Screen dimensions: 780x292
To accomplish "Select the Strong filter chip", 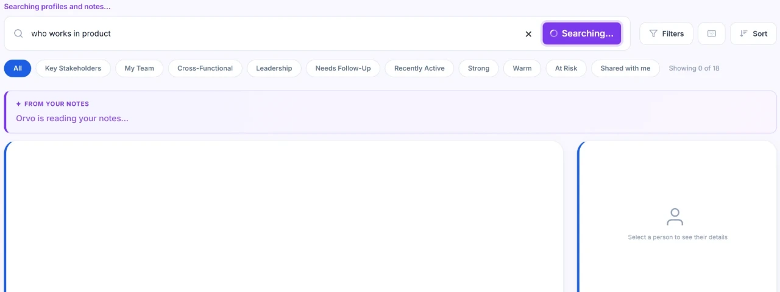I will coord(478,68).
